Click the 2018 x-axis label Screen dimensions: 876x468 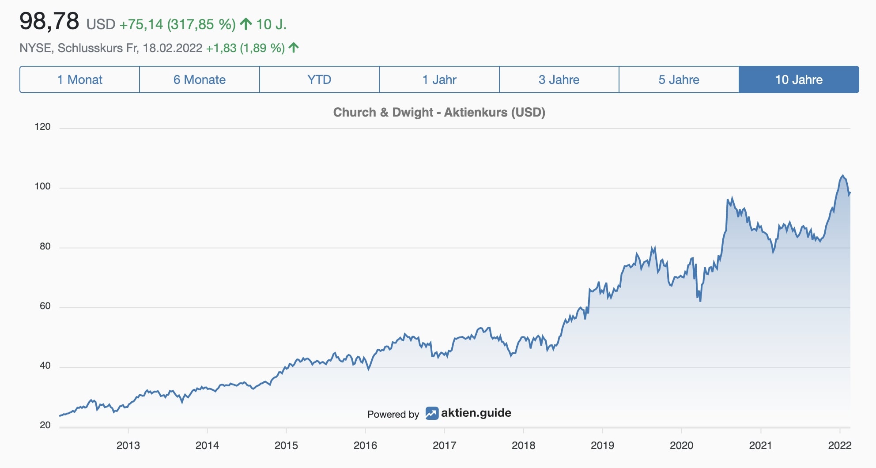coord(523,445)
